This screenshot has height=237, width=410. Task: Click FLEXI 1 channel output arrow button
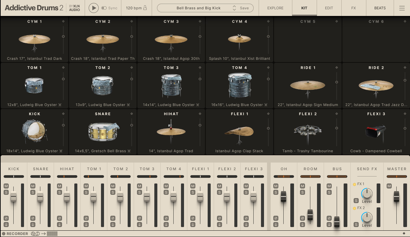pyautogui.click(x=193, y=224)
